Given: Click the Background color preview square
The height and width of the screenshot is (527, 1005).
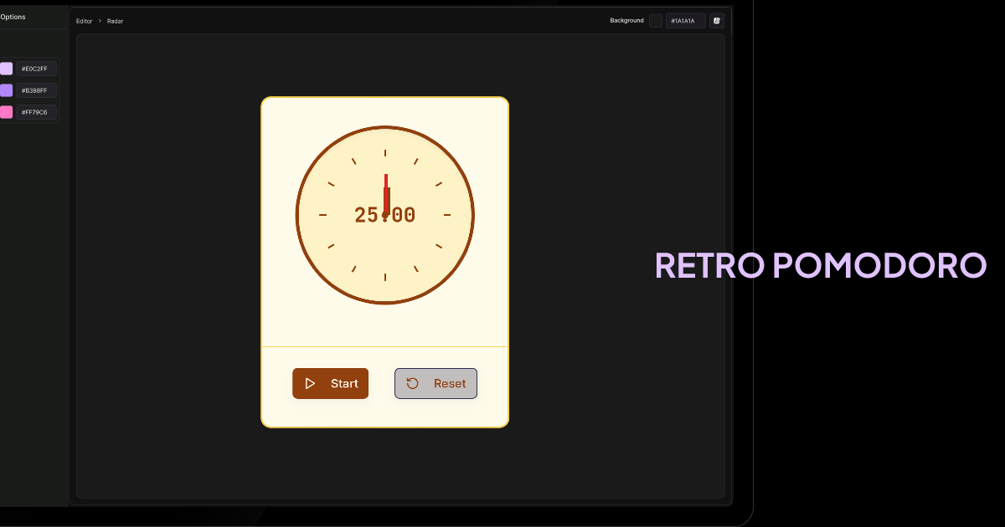Looking at the screenshot, I should [656, 20].
